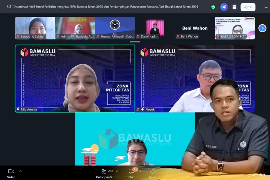Select the Humas Panwaslih Kab video thumbnail
This screenshot has width=270, height=180.
click(x=115, y=28)
